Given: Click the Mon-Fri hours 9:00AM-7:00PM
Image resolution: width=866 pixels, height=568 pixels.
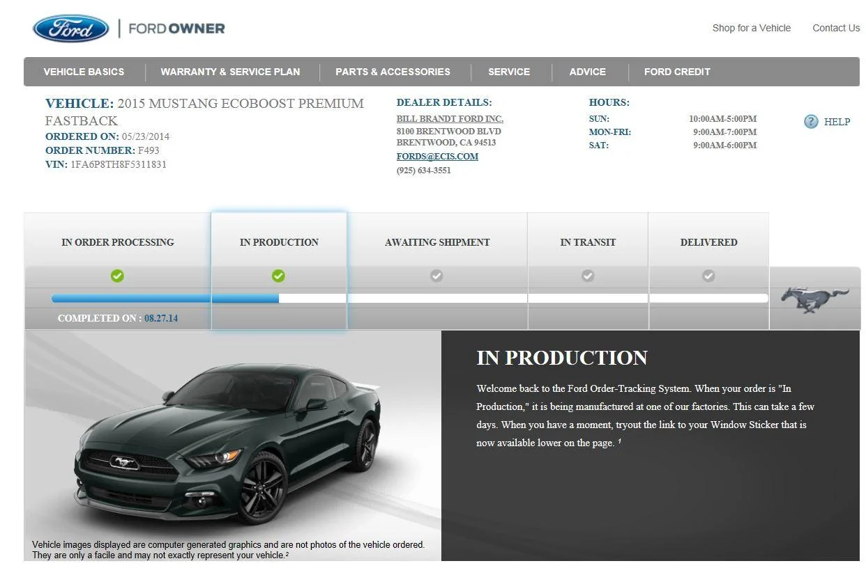Looking at the screenshot, I should click(724, 132).
